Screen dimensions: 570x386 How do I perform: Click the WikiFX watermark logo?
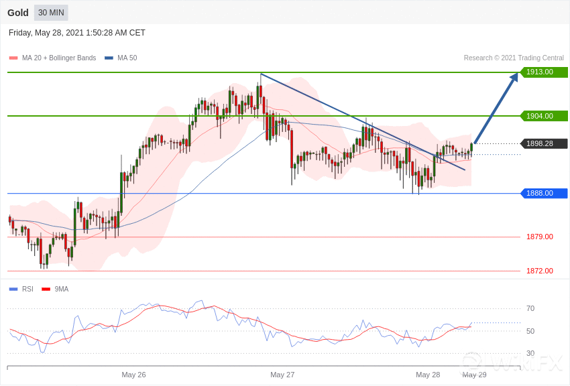click(x=513, y=364)
